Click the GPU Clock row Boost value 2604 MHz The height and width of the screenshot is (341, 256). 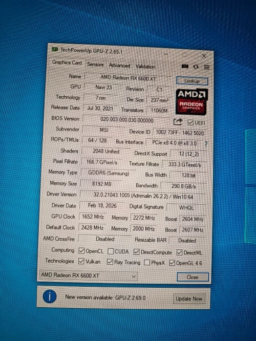tap(193, 219)
